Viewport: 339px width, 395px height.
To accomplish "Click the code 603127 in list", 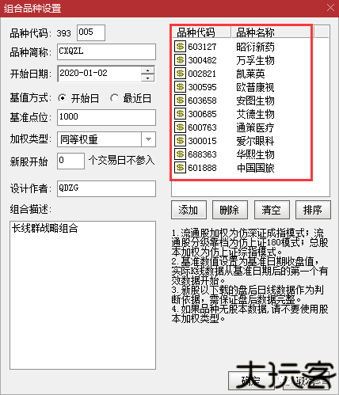I will (x=202, y=47).
